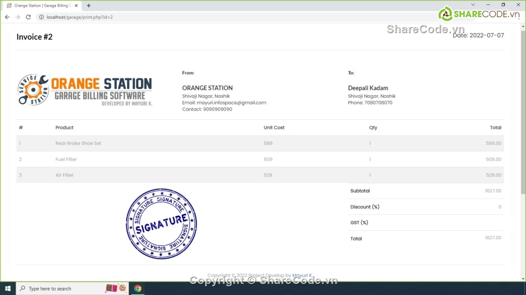Image resolution: width=526 pixels, height=295 pixels.
Task: Select the "Discount (%)" label
Action: (365, 207)
